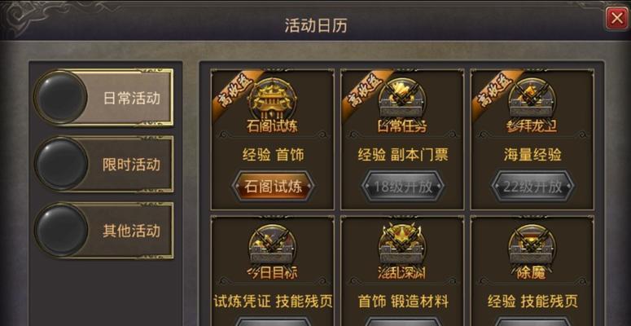The image size is (631, 326).
Task: Toggle the round orb beside 其他活动
Action: pos(61,230)
